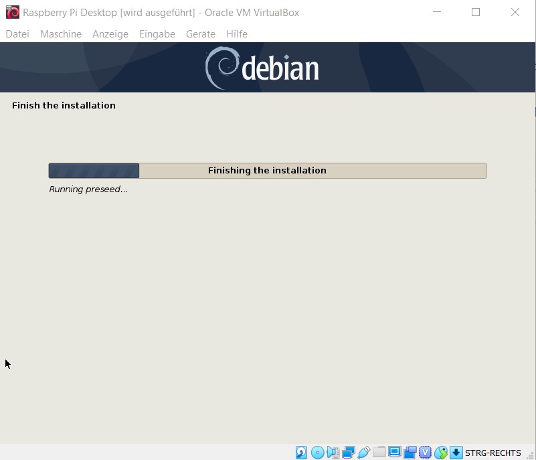Viewport: 536px width, 460px height.
Task: Click the CPU virtualization status icon
Action: click(425, 453)
